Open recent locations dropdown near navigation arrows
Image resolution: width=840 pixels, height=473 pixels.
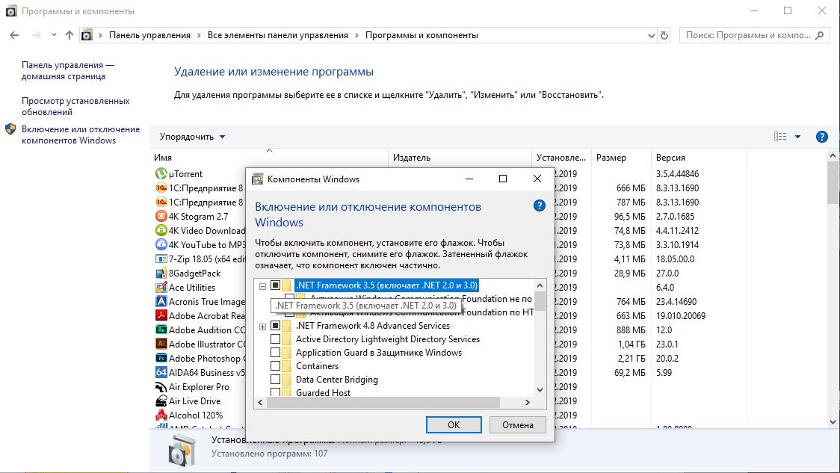pos(54,35)
